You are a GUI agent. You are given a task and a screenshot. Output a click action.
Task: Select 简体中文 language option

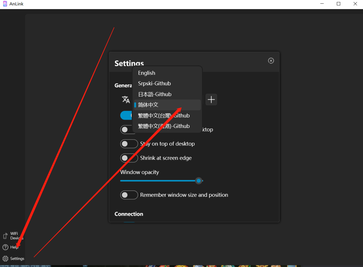coord(167,105)
